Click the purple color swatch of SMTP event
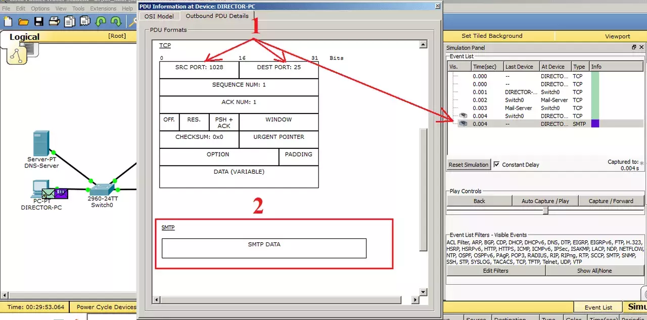 click(595, 124)
